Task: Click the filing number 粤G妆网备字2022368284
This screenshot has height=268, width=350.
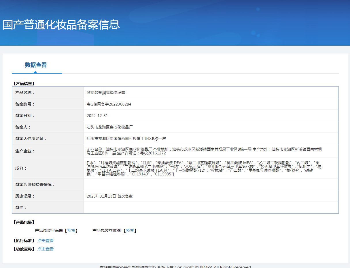Action: click(x=109, y=104)
